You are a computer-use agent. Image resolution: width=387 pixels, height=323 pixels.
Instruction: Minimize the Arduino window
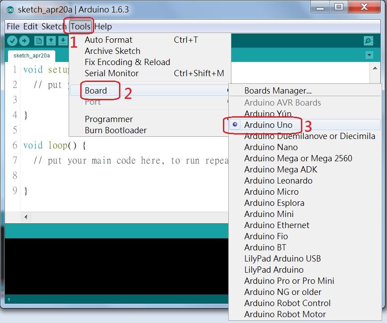(320, 7)
